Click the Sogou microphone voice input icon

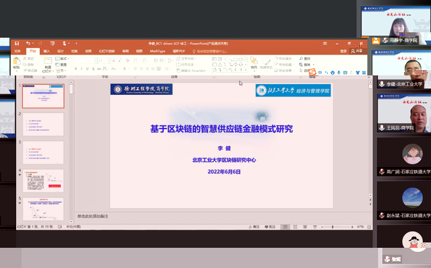tap(339, 73)
